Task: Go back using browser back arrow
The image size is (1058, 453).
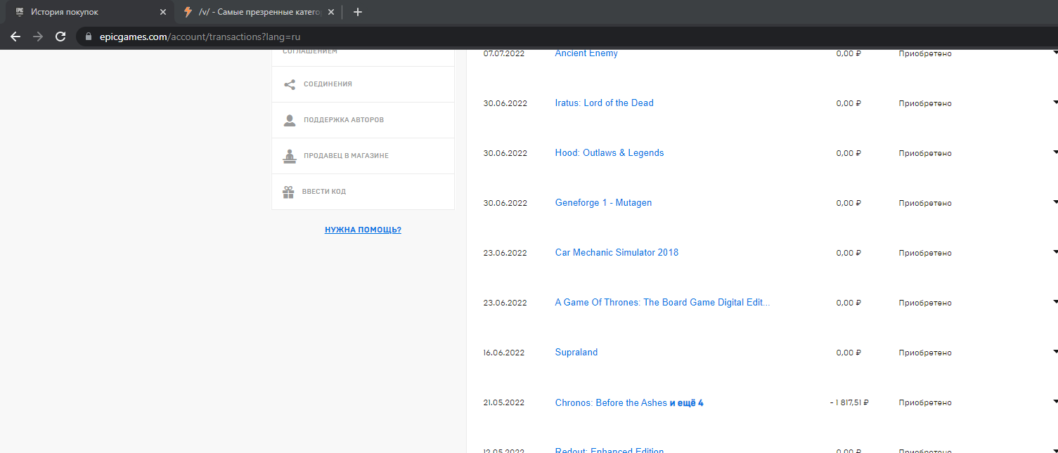Action: (15, 37)
